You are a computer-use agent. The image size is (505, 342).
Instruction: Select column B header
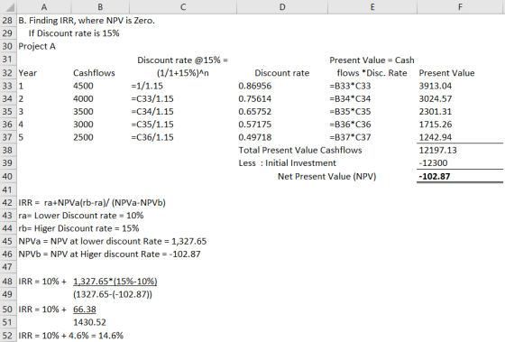click(x=100, y=7)
